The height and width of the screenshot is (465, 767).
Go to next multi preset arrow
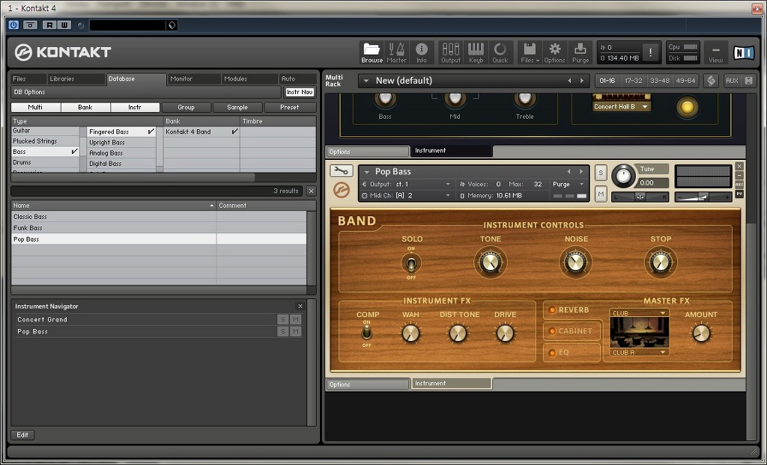pos(581,81)
